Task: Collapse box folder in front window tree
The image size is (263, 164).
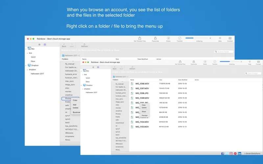Action: pos(83,75)
